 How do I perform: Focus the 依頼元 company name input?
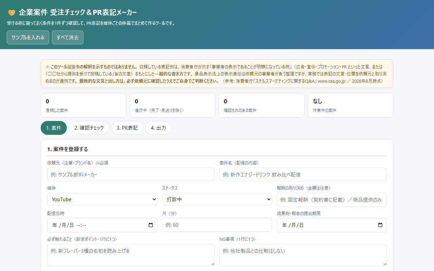point(131,174)
